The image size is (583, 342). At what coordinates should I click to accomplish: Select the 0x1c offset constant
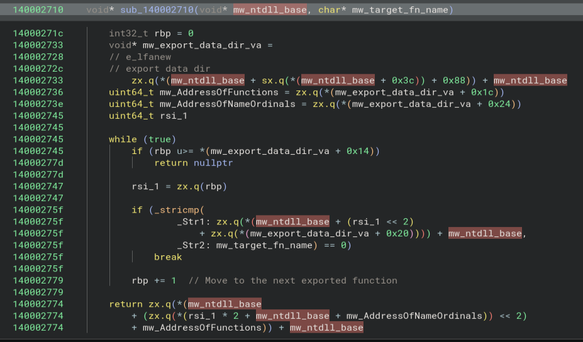482,92
